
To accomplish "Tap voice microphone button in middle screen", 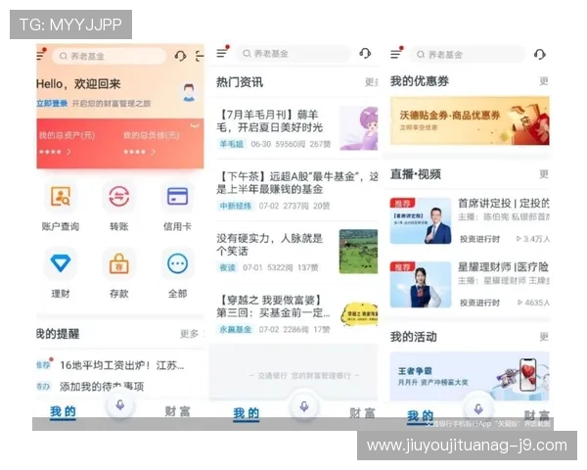I will click(x=304, y=406).
